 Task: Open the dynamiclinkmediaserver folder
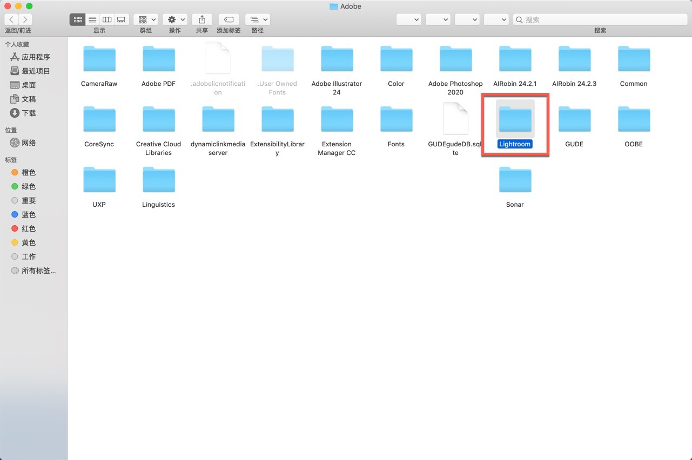coord(218,120)
